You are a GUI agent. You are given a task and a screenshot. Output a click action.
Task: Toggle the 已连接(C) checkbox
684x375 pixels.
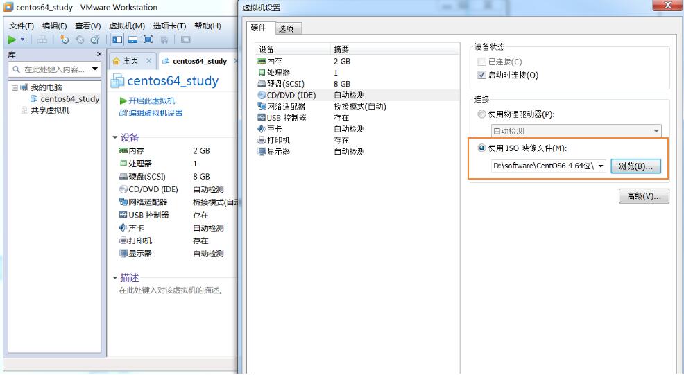click(x=481, y=62)
